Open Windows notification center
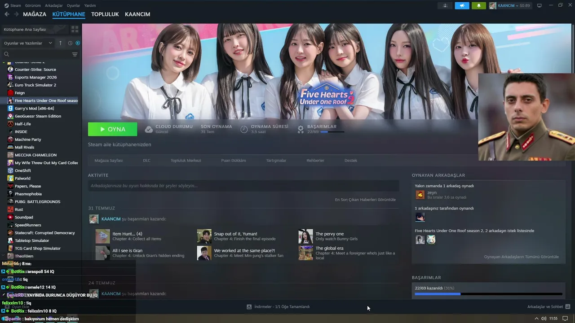This screenshot has height=323, width=575. (x=566, y=319)
